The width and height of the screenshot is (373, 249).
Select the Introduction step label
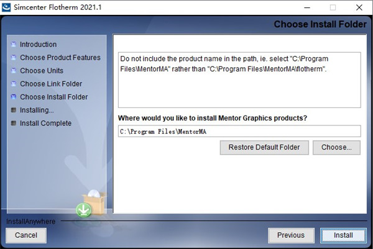coord(38,45)
